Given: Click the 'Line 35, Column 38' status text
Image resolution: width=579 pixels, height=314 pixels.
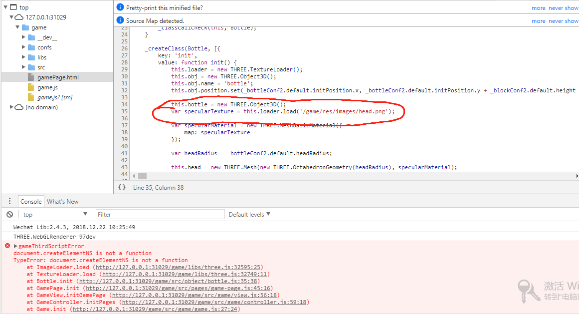Looking at the screenshot, I should [159, 188].
